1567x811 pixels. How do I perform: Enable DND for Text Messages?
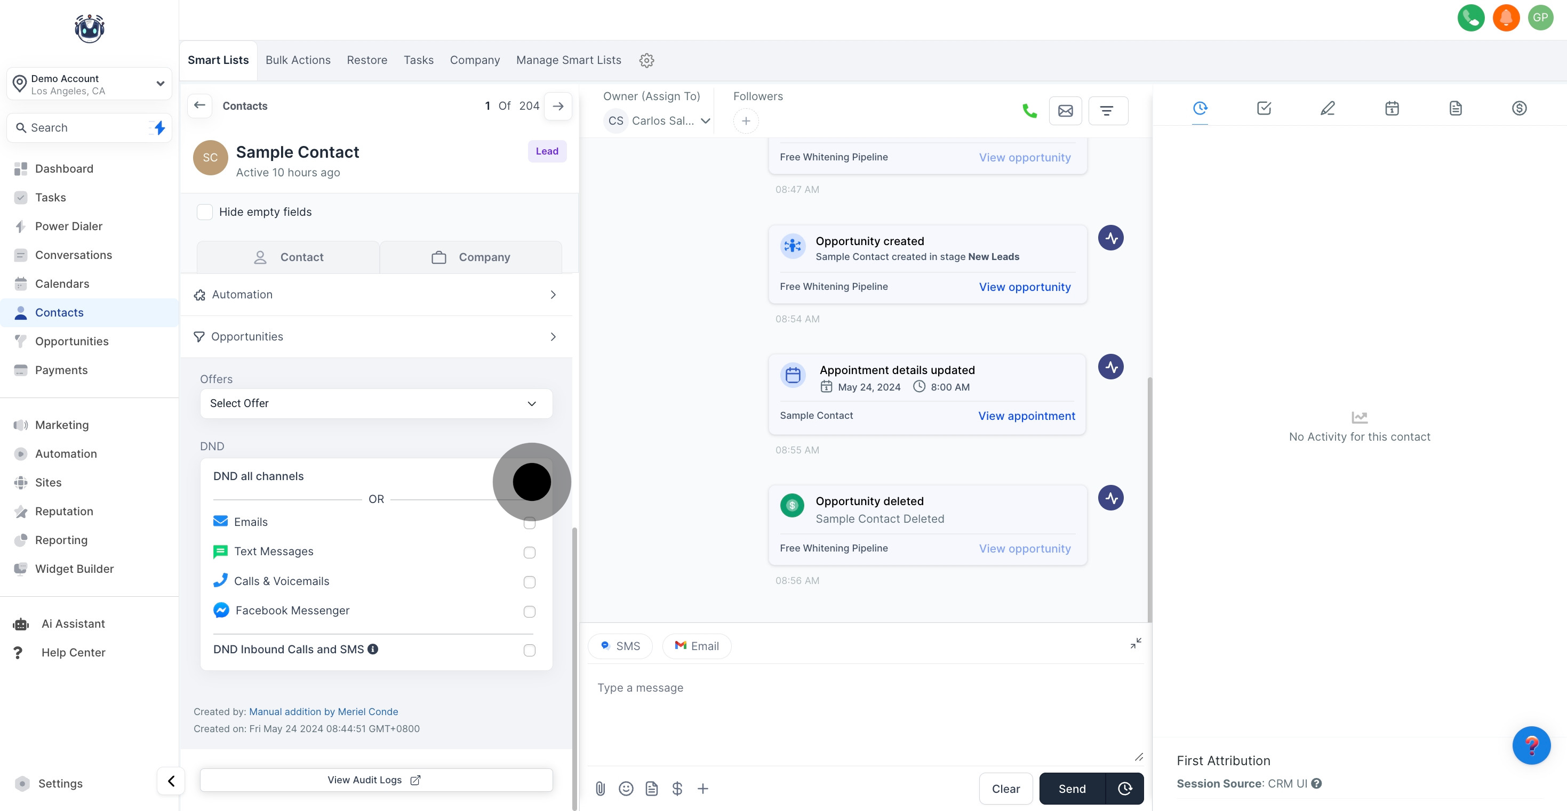529,552
